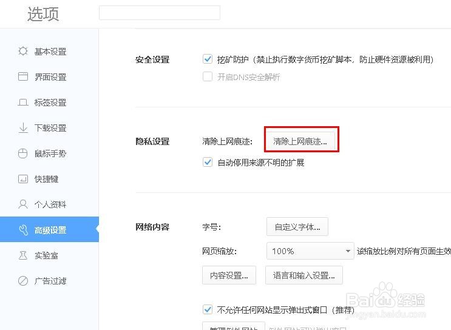Click the flask icon beside 实验室
Viewport: 451px width, 330px height.
click(x=23, y=255)
